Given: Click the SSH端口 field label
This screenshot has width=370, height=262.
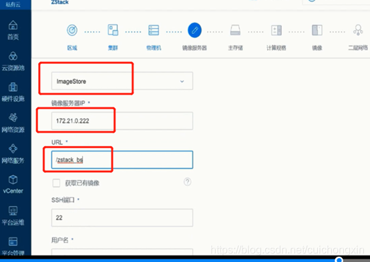Looking at the screenshot, I should 63,200.
